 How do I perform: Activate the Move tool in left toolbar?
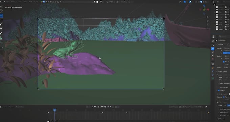point(1,16)
